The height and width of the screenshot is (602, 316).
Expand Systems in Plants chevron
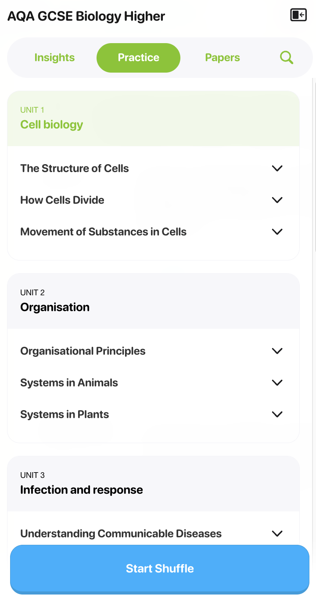point(277,414)
